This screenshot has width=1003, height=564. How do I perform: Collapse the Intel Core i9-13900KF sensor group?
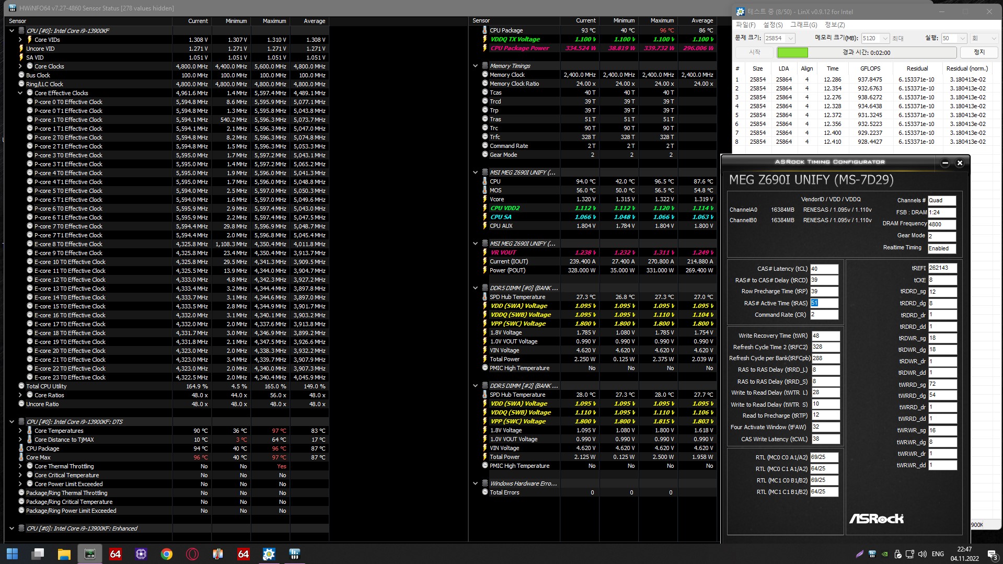[11, 31]
